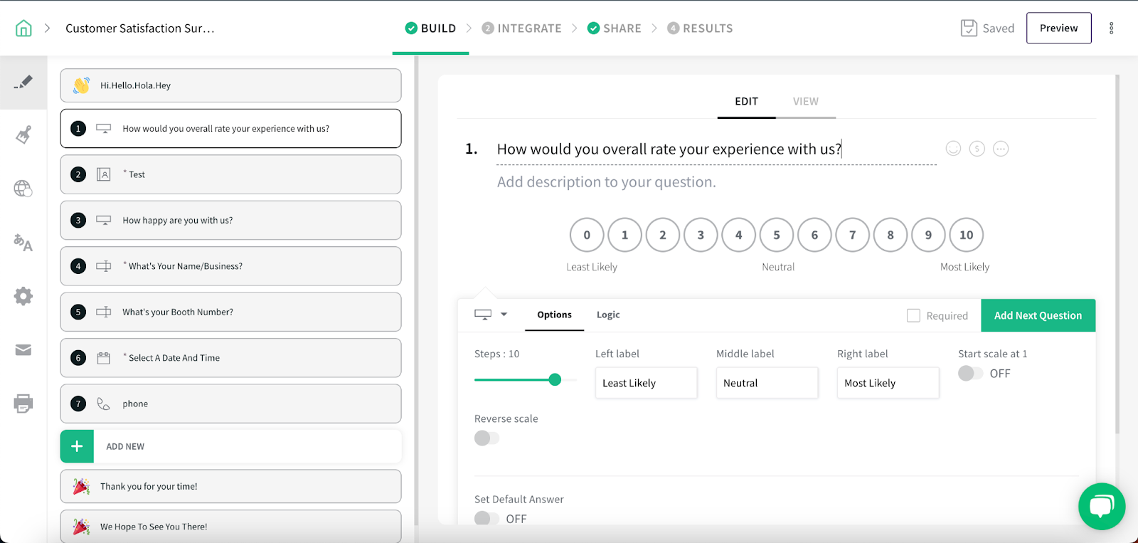Toggle the Start scale at 1 switch
Image resolution: width=1138 pixels, height=543 pixels.
970,374
